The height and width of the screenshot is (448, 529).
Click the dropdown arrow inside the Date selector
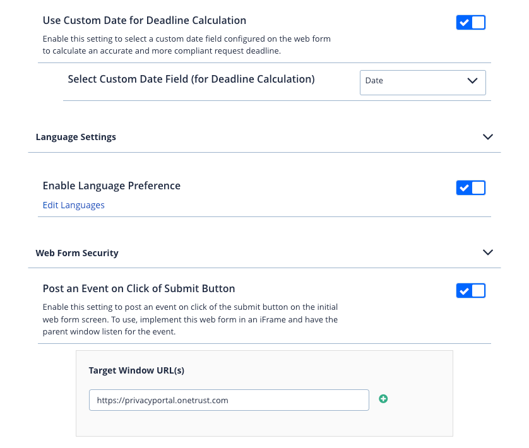[472, 81]
